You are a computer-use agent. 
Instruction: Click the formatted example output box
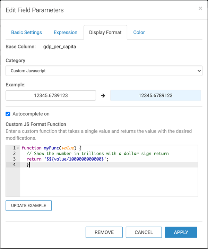(156, 95)
